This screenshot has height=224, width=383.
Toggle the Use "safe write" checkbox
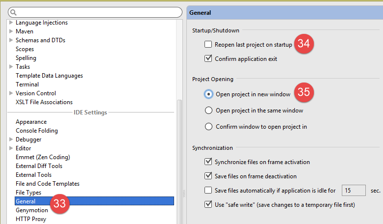point(209,204)
